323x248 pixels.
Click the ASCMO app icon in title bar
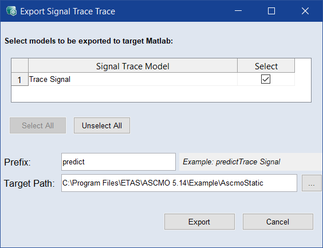[x=11, y=11]
